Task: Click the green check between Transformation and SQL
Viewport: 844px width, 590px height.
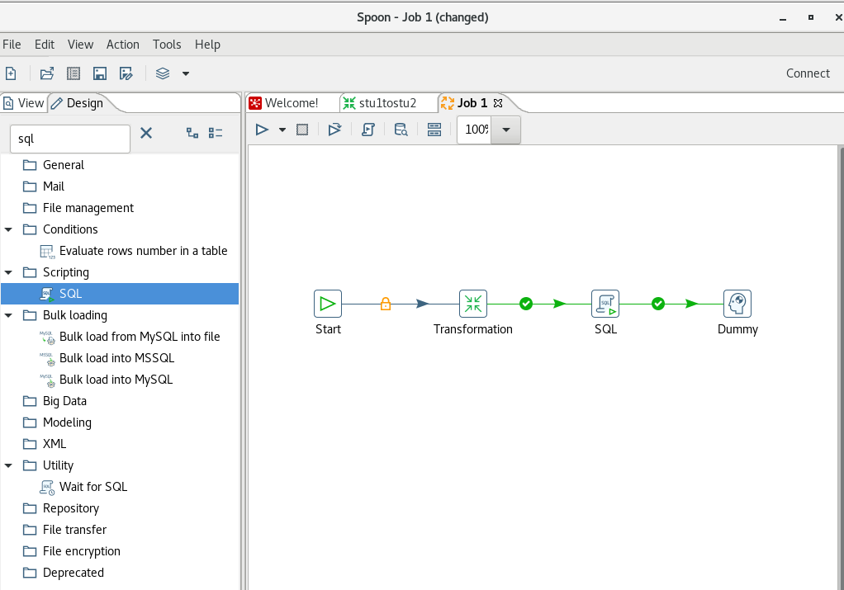Action: click(526, 304)
